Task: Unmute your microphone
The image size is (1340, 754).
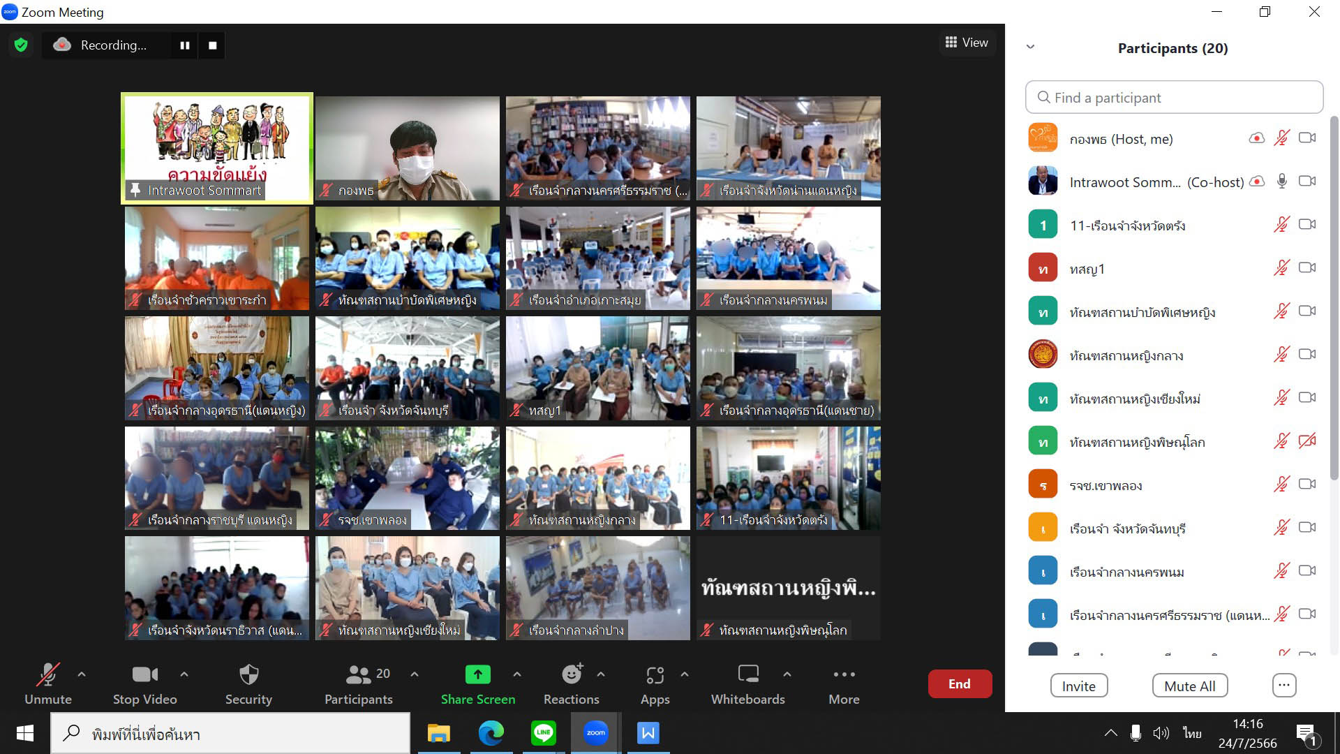Action: (x=47, y=683)
